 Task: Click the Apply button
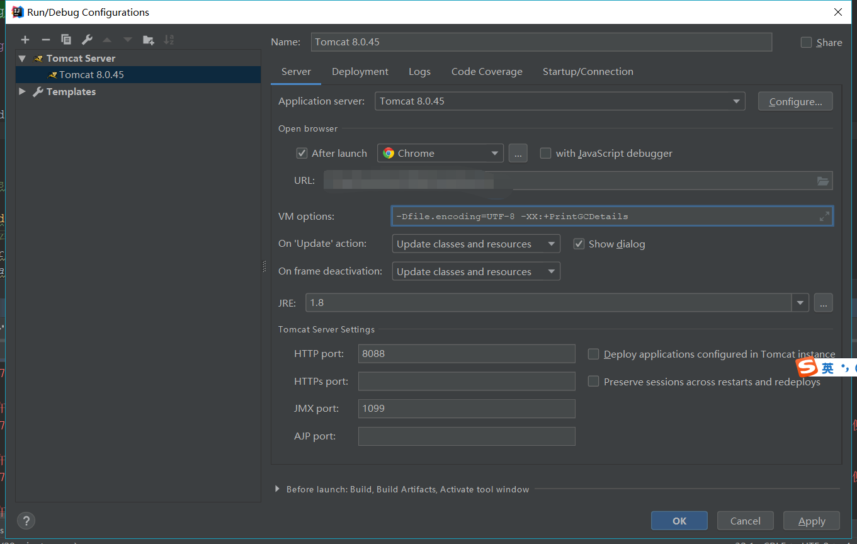(812, 521)
